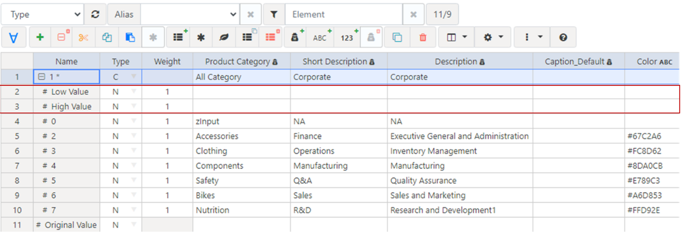Select the High Value element row

[x=66, y=107]
